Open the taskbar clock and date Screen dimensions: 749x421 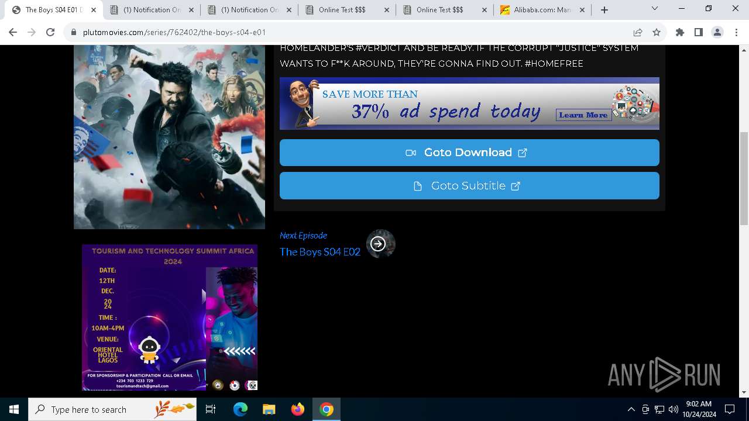(699, 409)
